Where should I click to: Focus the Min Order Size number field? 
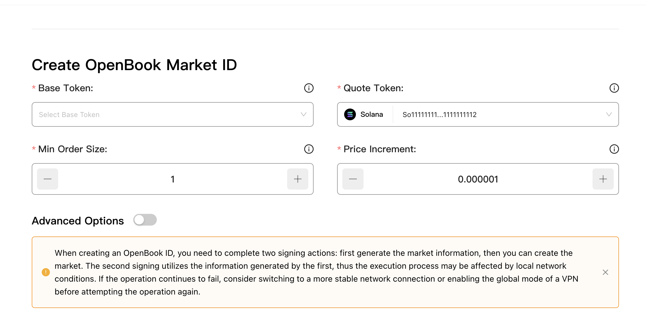173,179
